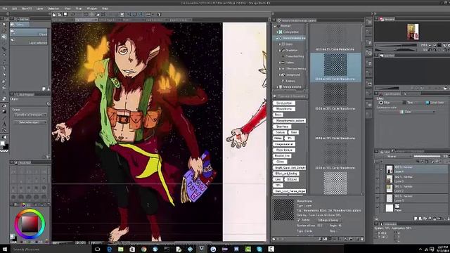
Task: Click the Undo arrow icon in the toolbar
Action: (73, 14)
